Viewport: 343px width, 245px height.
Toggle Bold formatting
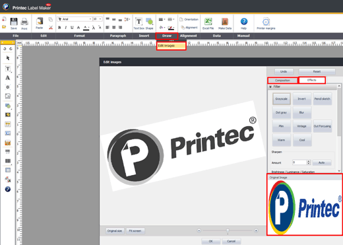click(x=59, y=28)
